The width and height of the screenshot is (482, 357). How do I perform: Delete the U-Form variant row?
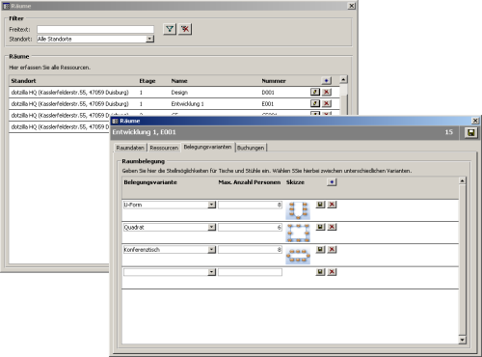pos(332,205)
